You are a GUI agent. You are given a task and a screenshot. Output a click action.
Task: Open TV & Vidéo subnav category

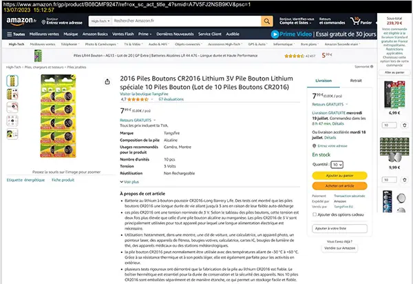[133, 44]
